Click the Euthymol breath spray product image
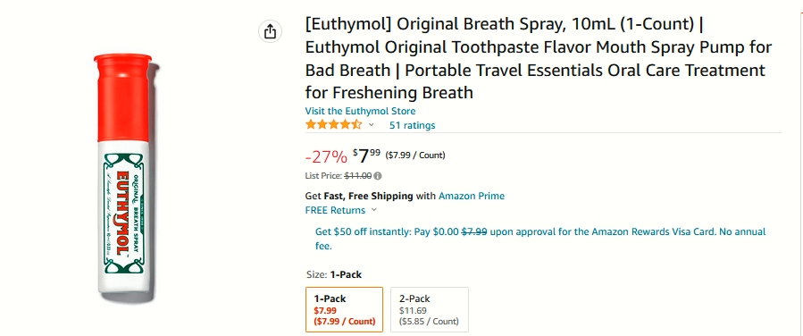Screen dimensions: 803x336 (123, 177)
